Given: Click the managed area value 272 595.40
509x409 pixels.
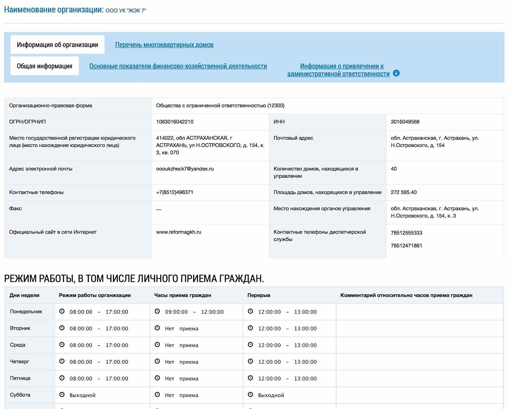Looking at the screenshot, I should coord(403,192).
